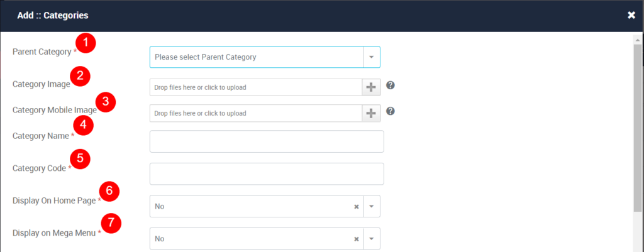Open help tooltip beside Category Mobile Image field
This screenshot has height=252, width=644.
pos(391,111)
